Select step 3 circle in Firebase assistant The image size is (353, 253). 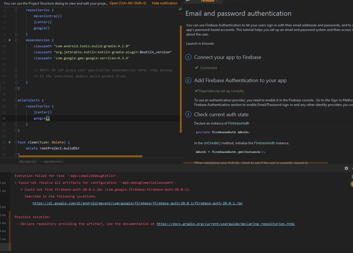pos(188,114)
